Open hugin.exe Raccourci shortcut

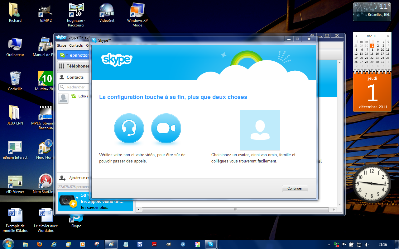tap(76, 15)
